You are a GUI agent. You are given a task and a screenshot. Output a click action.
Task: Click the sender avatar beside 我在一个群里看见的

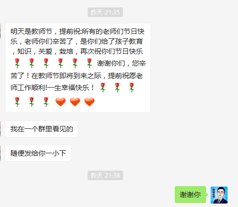tap(0, 129)
